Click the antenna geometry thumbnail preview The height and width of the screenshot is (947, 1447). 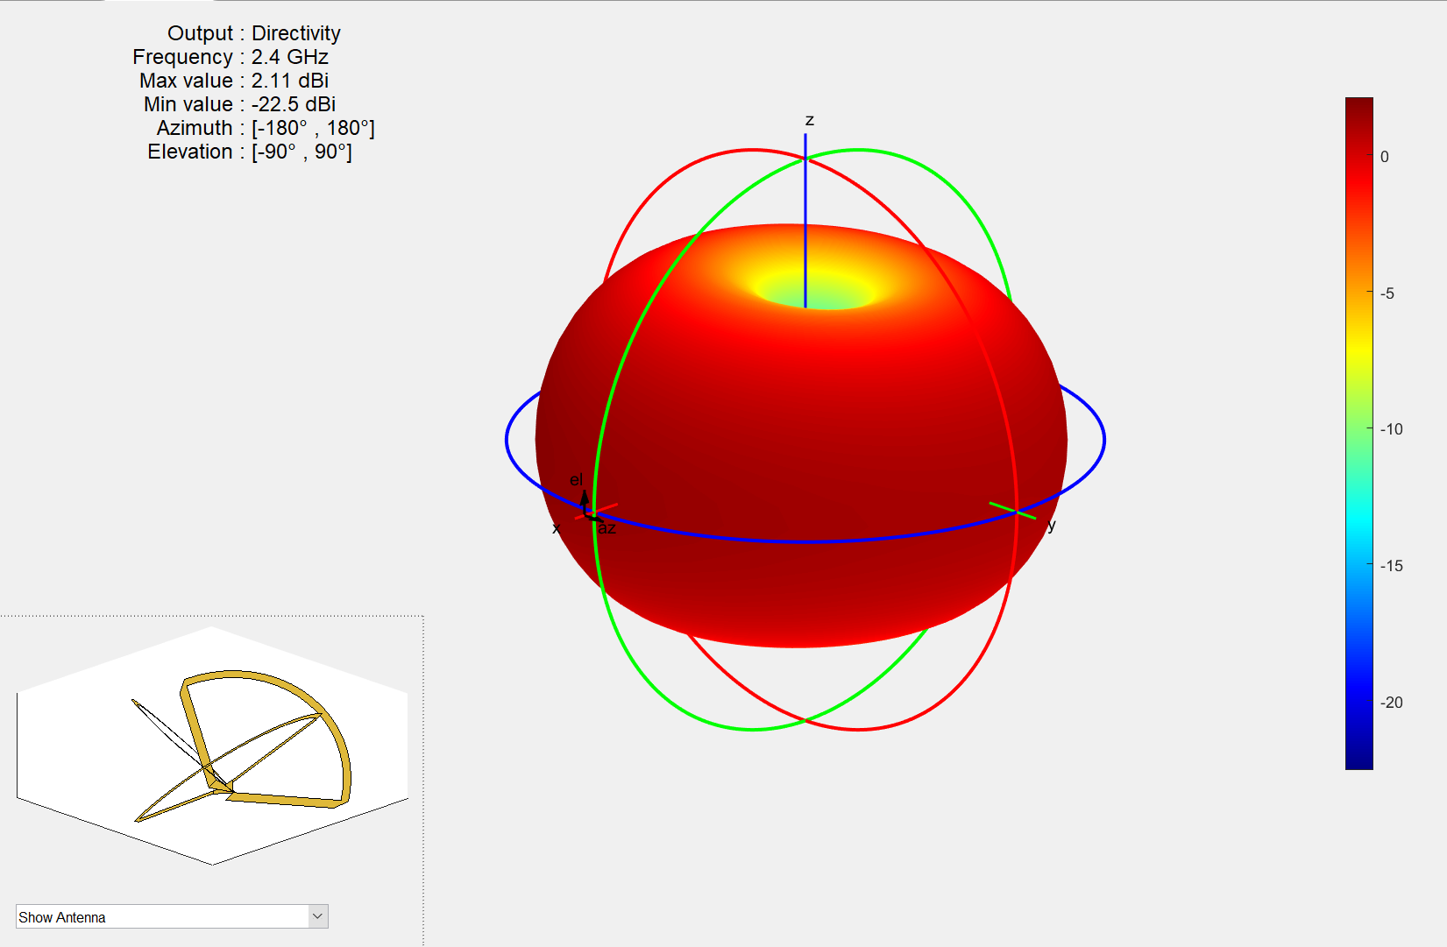tap(212, 746)
